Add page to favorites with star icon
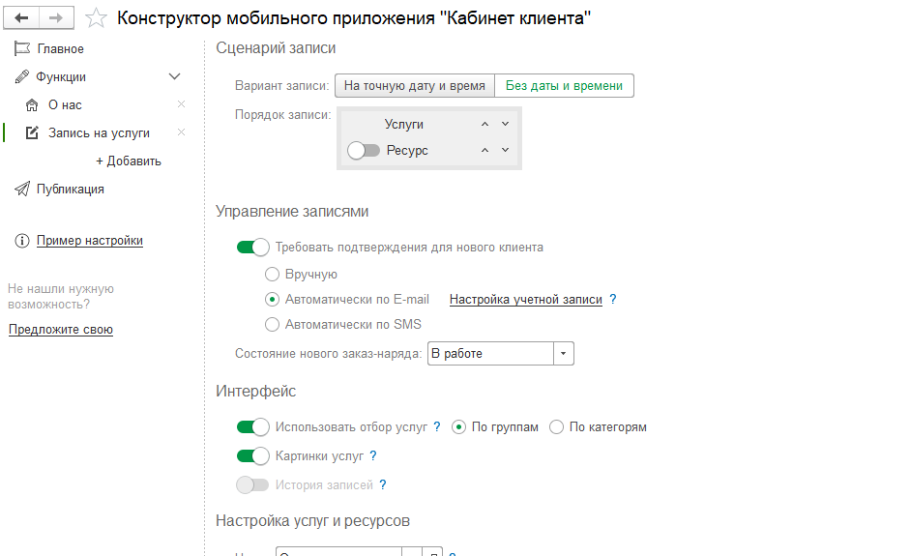Screen dimensions: 910x556 (96, 17)
